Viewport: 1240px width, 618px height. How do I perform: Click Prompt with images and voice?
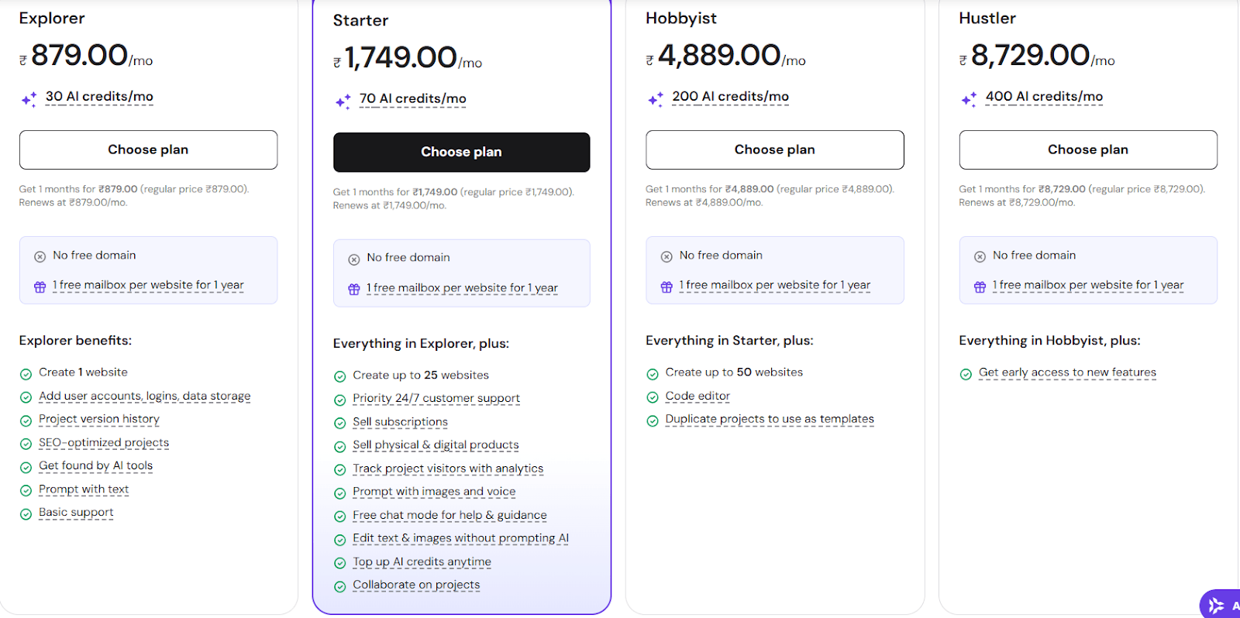434,492
